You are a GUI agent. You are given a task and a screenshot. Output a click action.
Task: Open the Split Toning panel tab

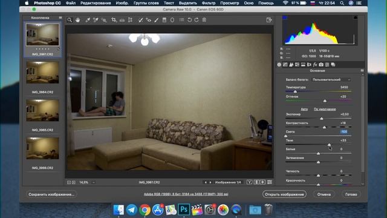tap(303, 65)
